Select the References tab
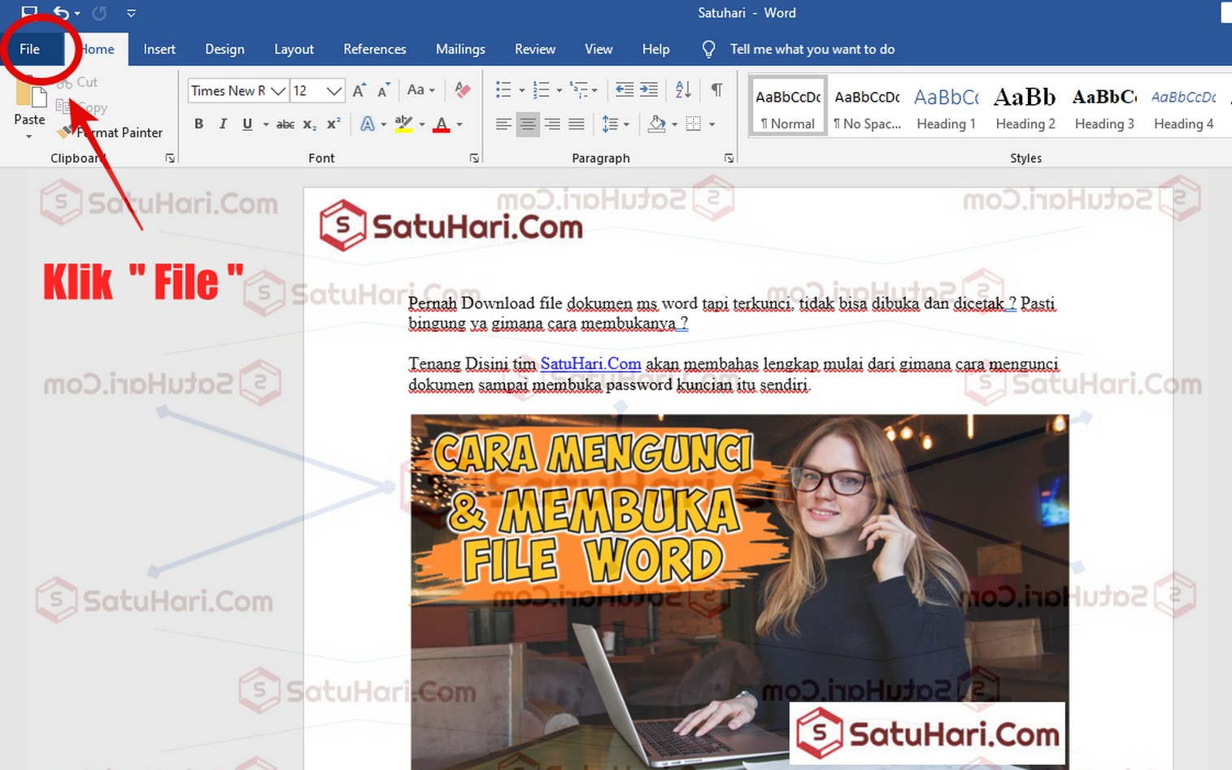This screenshot has height=770, width=1232. tap(374, 49)
